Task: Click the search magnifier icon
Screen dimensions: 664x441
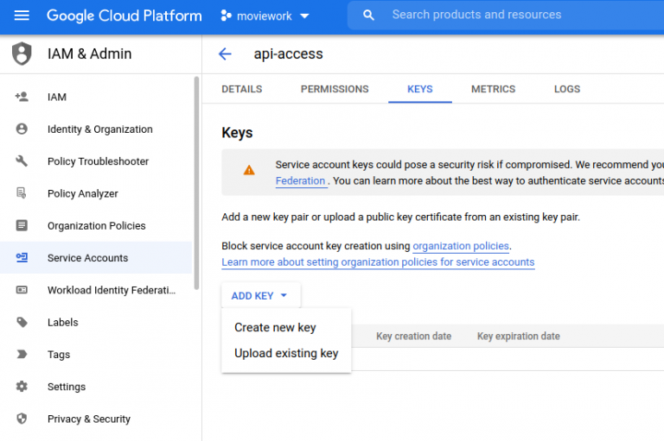Action: click(x=368, y=16)
